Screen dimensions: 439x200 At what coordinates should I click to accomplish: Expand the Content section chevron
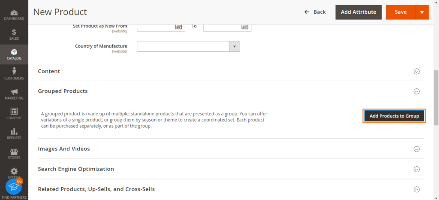417,71
